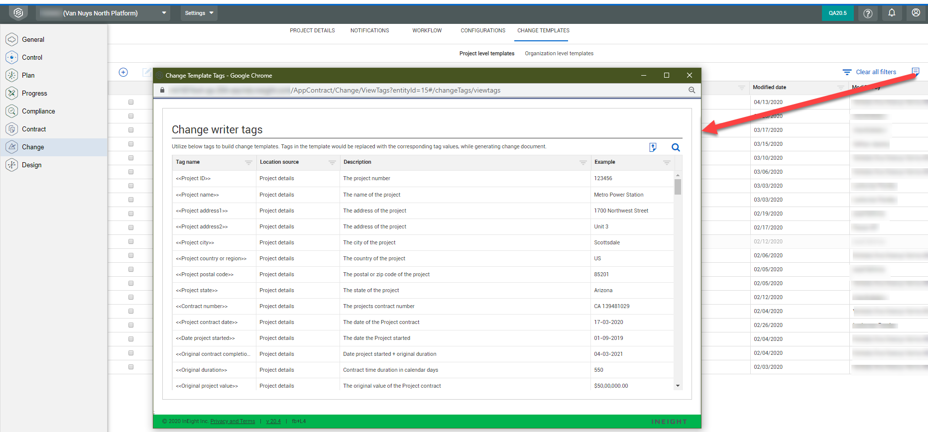Image resolution: width=928 pixels, height=432 pixels.
Task: Click the view tags icon at top right
Action: click(915, 71)
